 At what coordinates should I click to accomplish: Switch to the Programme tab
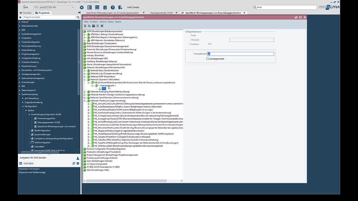[x=43, y=13]
